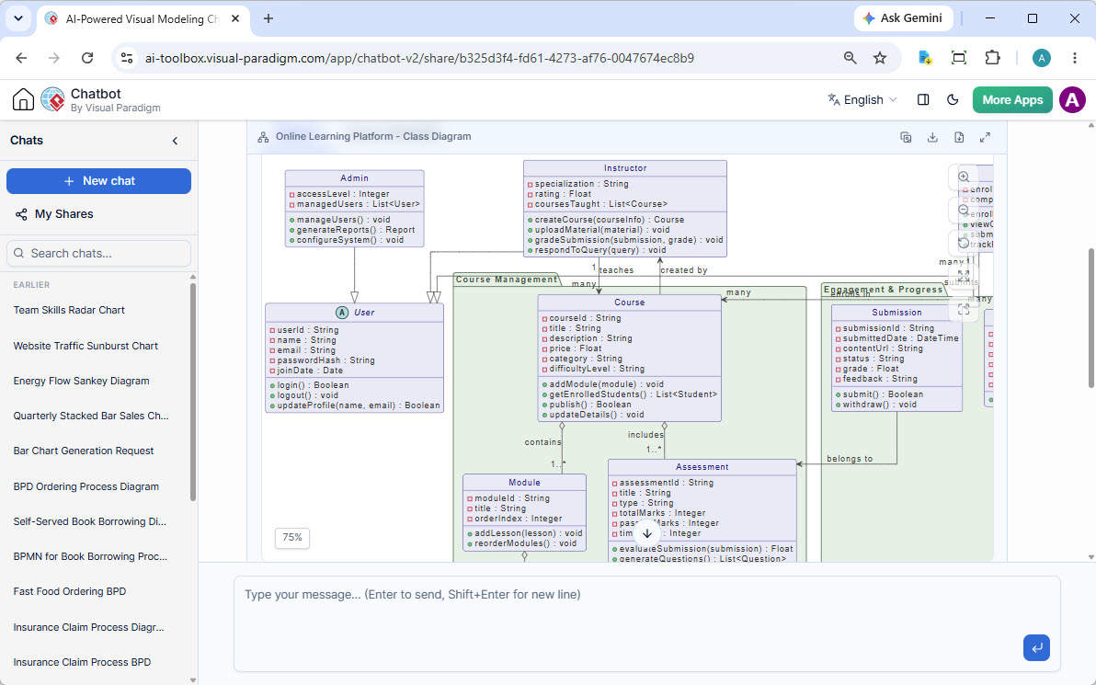
Task: Open Self-Served Book Borrowing chat
Action: 89,521
